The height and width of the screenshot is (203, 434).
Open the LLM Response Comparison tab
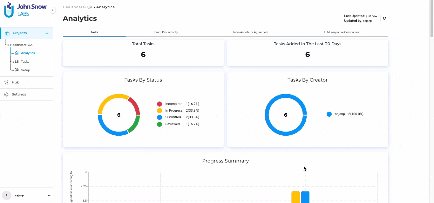coord(342,32)
